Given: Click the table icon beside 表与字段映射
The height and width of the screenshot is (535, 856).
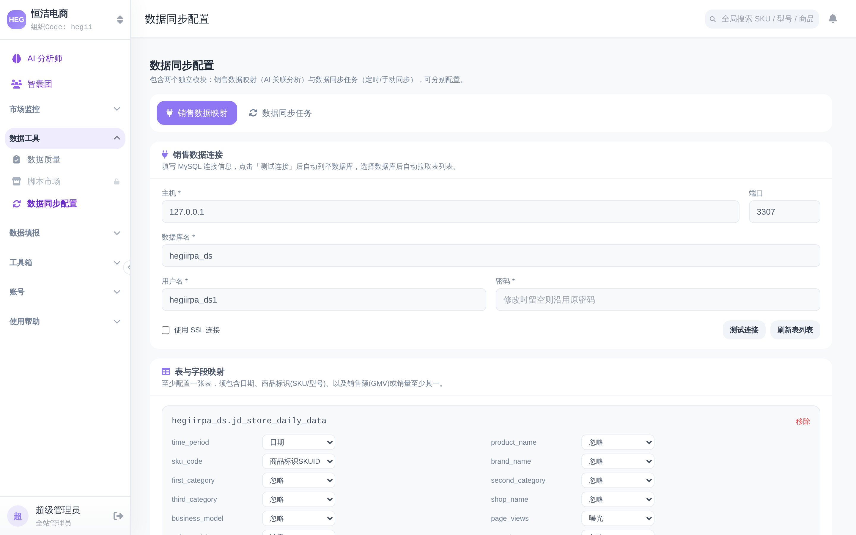Looking at the screenshot, I should 166,372.
